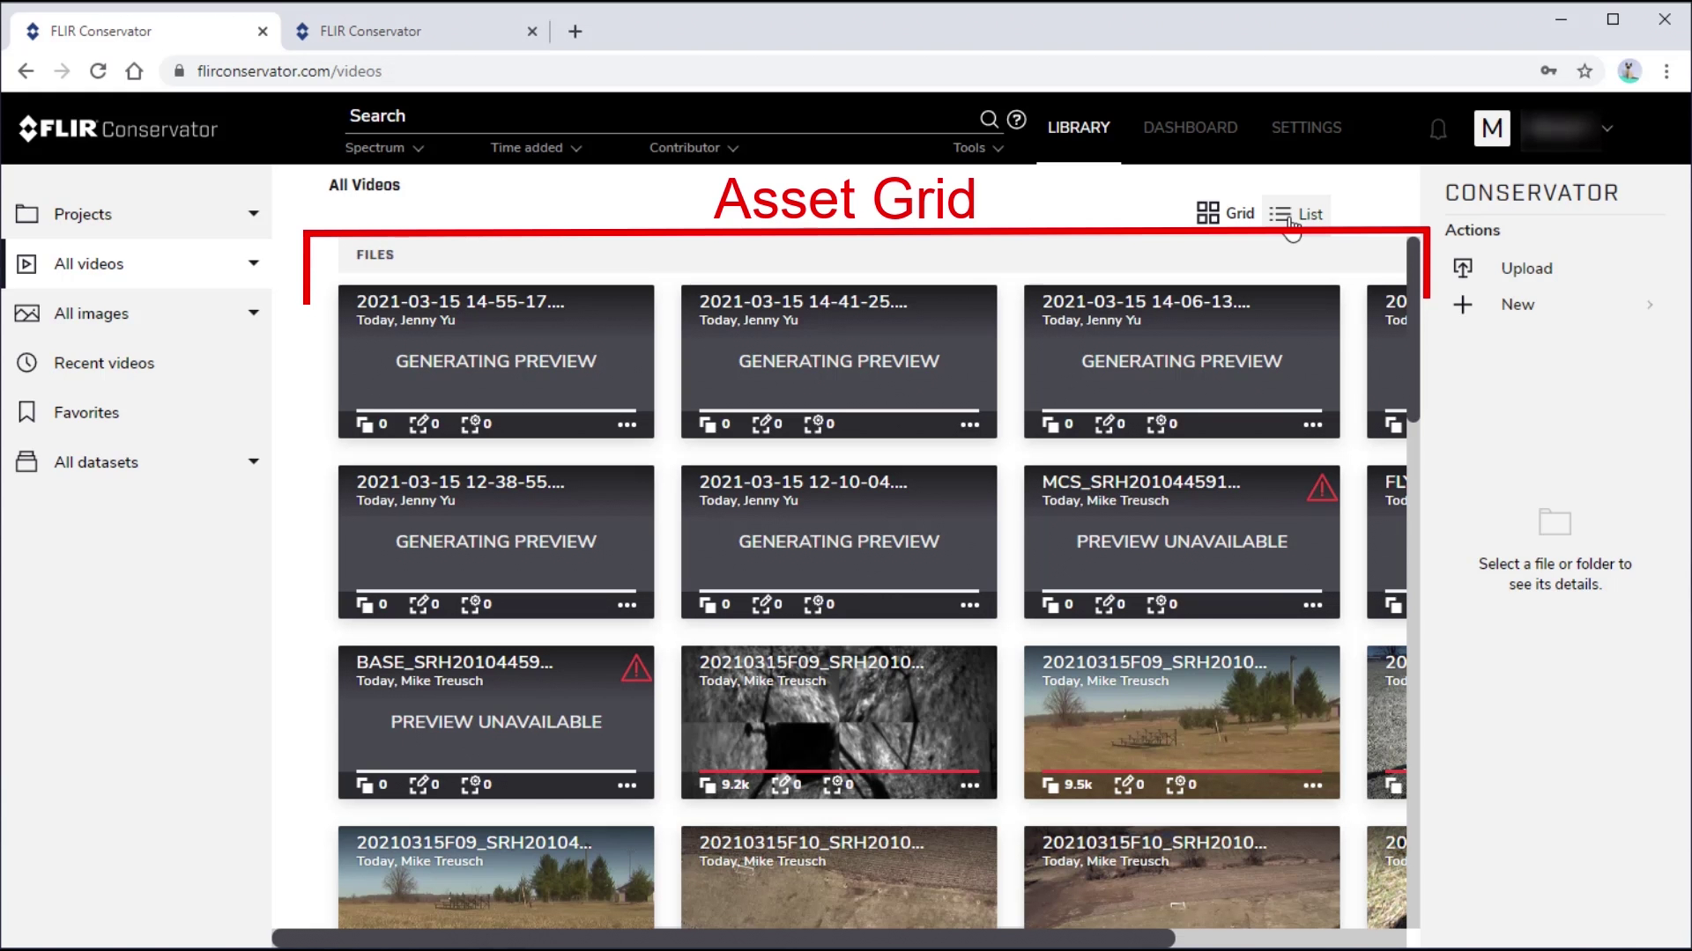Expand the Contributor filter dropdown
Viewport: 1692px width, 951px height.
[694, 146]
